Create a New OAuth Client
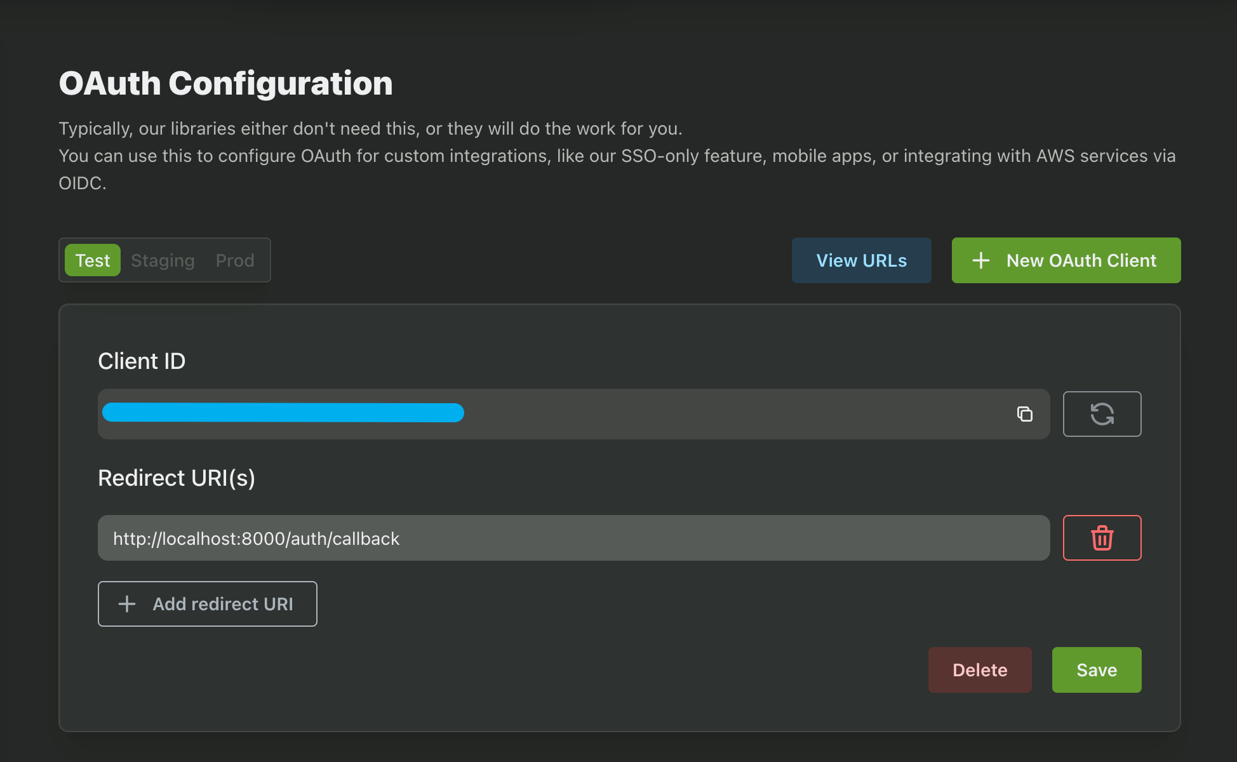Image resolution: width=1237 pixels, height=762 pixels. click(x=1081, y=260)
